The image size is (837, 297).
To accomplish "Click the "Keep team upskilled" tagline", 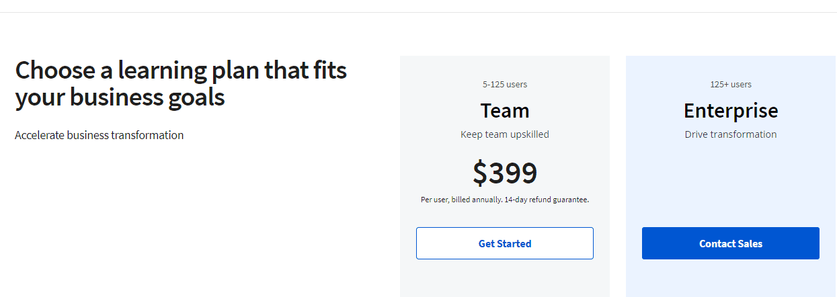I will tap(504, 134).
